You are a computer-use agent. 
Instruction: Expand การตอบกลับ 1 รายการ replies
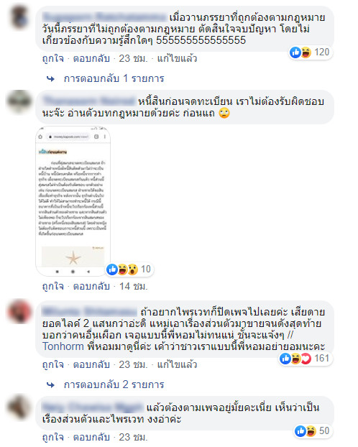click(106, 78)
